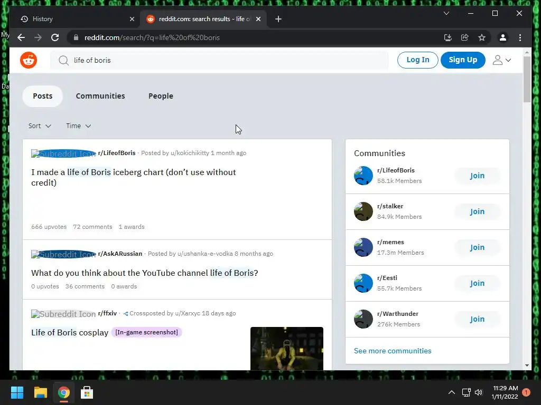Click r/LifeofBoris community avatar

(x=363, y=176)
